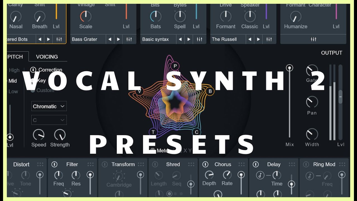Click the output Mix slider handle
Image resolution: width=357 pixels, height=201 pixels.
[290, 68]
